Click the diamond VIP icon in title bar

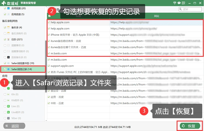click(175, 3)
